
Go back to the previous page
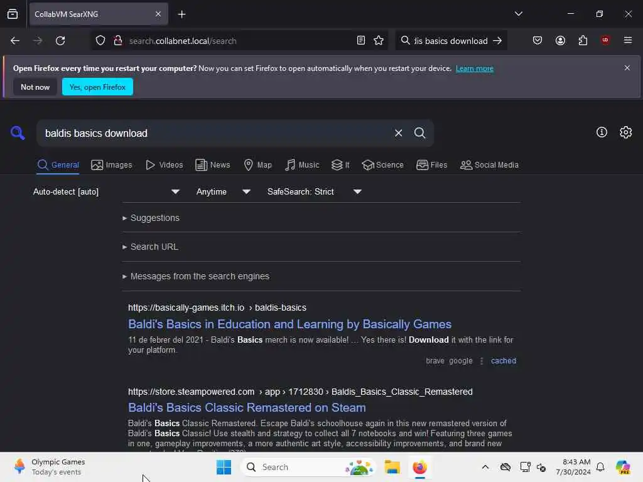pos(15,41)
